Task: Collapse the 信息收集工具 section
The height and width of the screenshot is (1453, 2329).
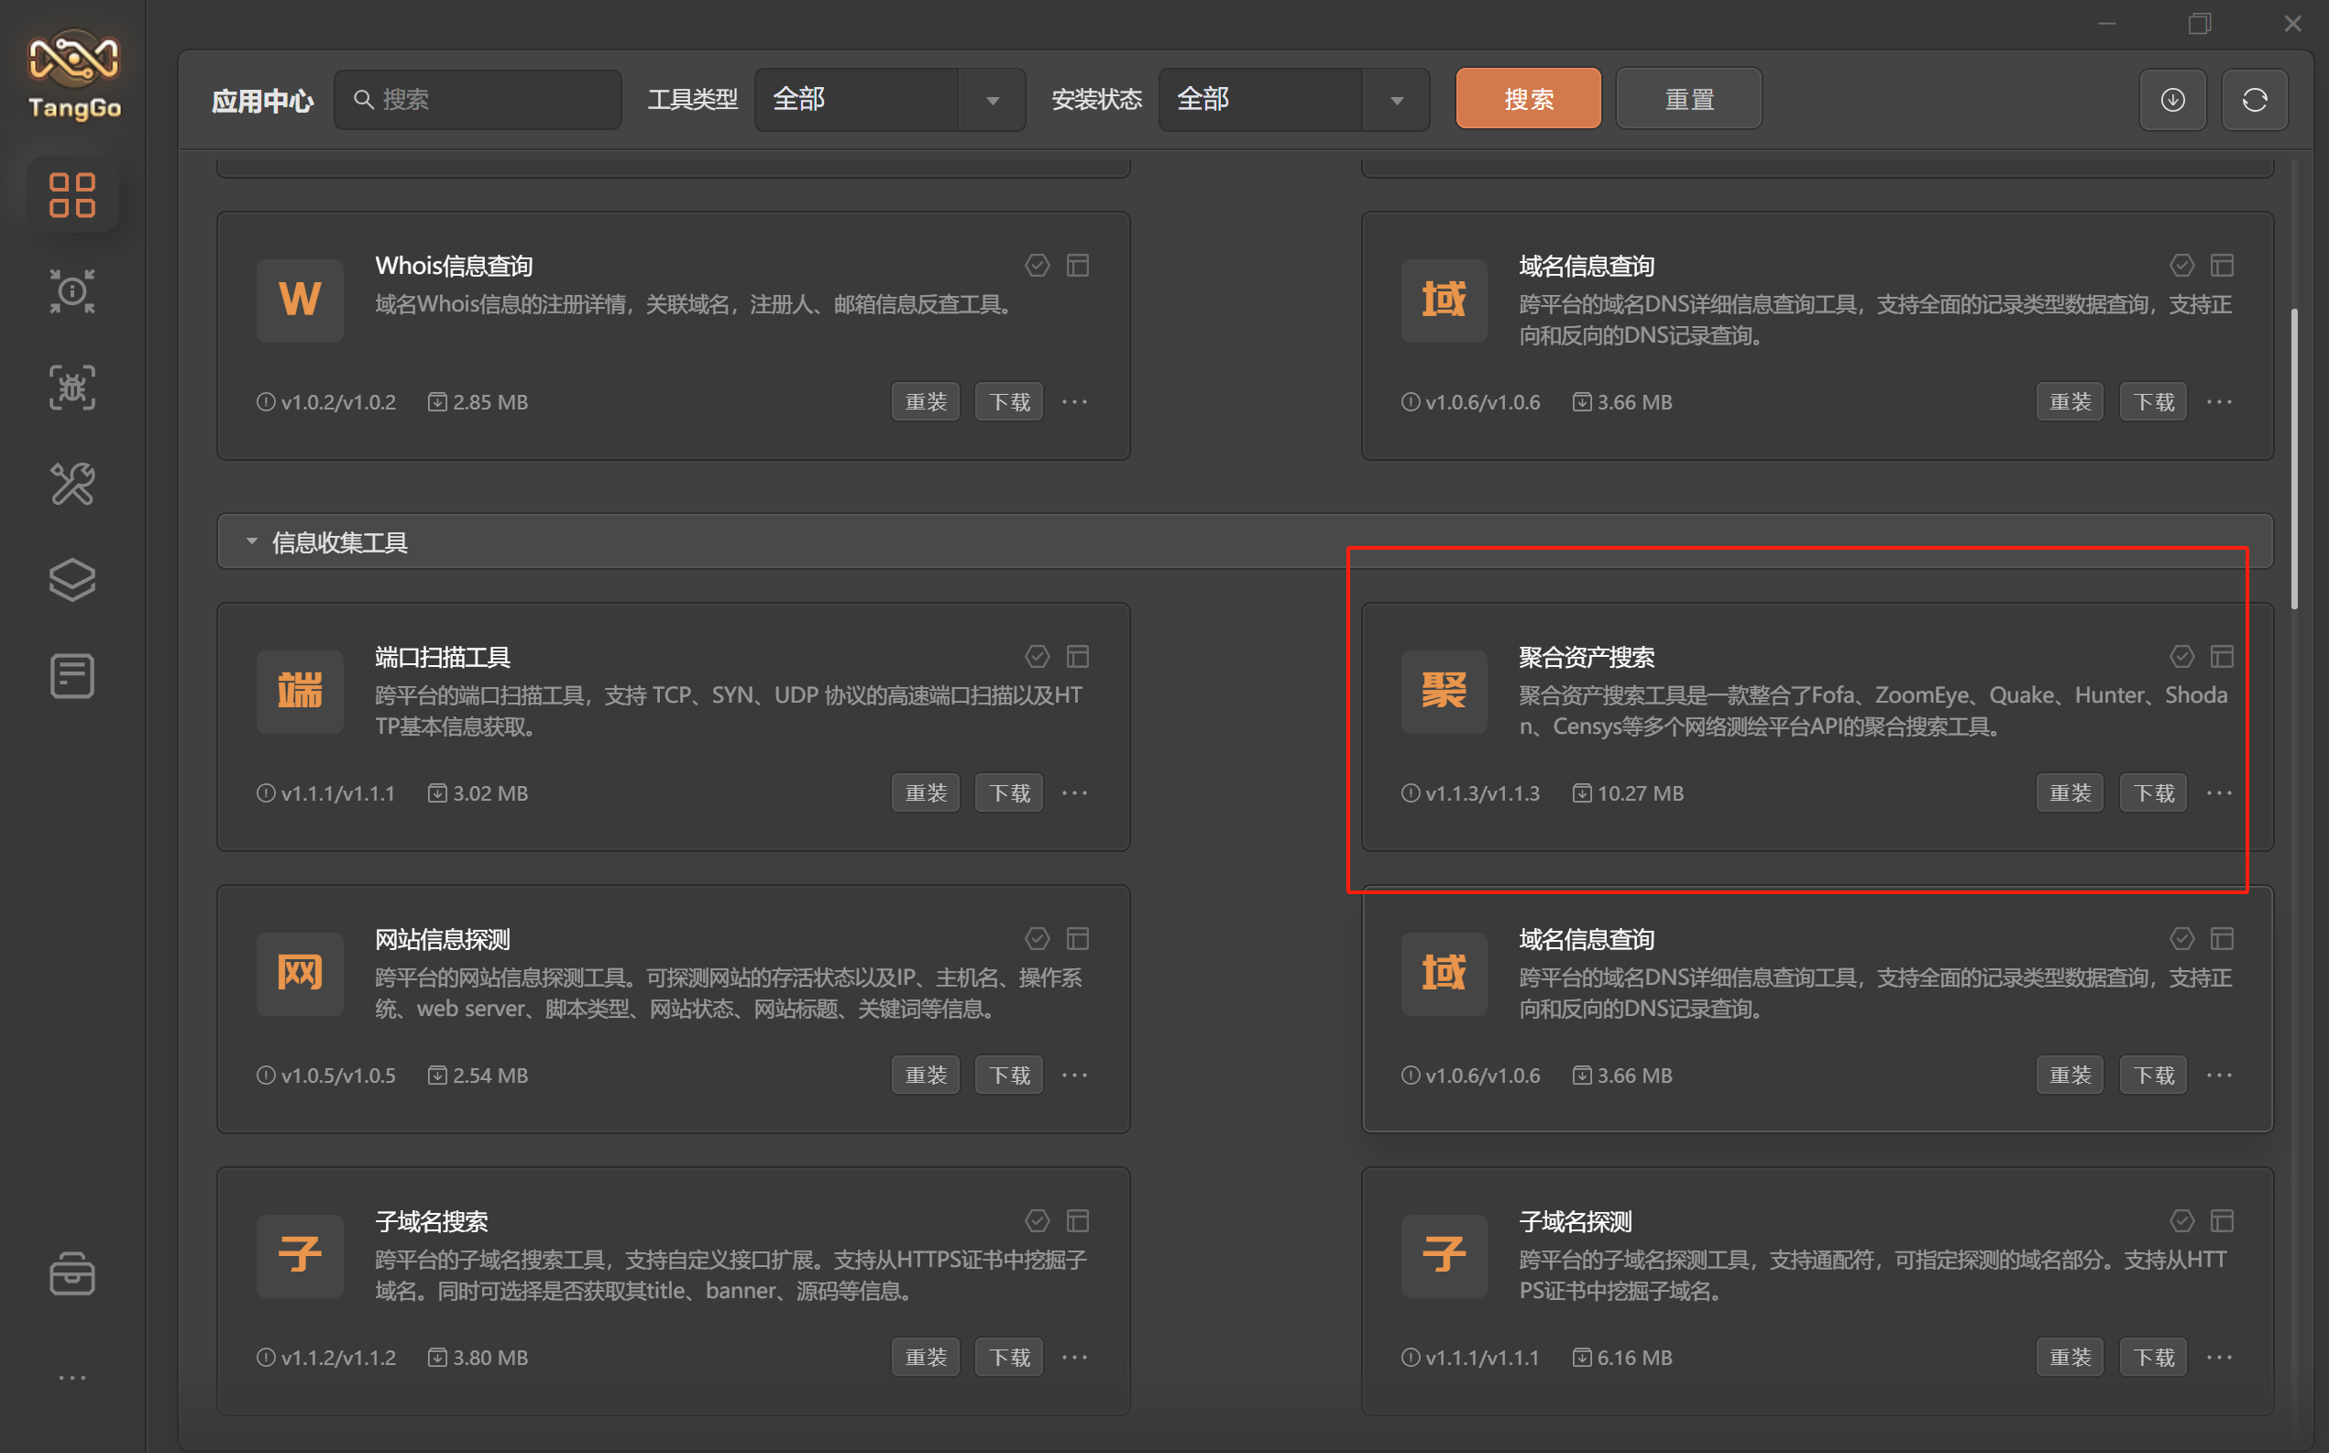Action: pos(252,542)
